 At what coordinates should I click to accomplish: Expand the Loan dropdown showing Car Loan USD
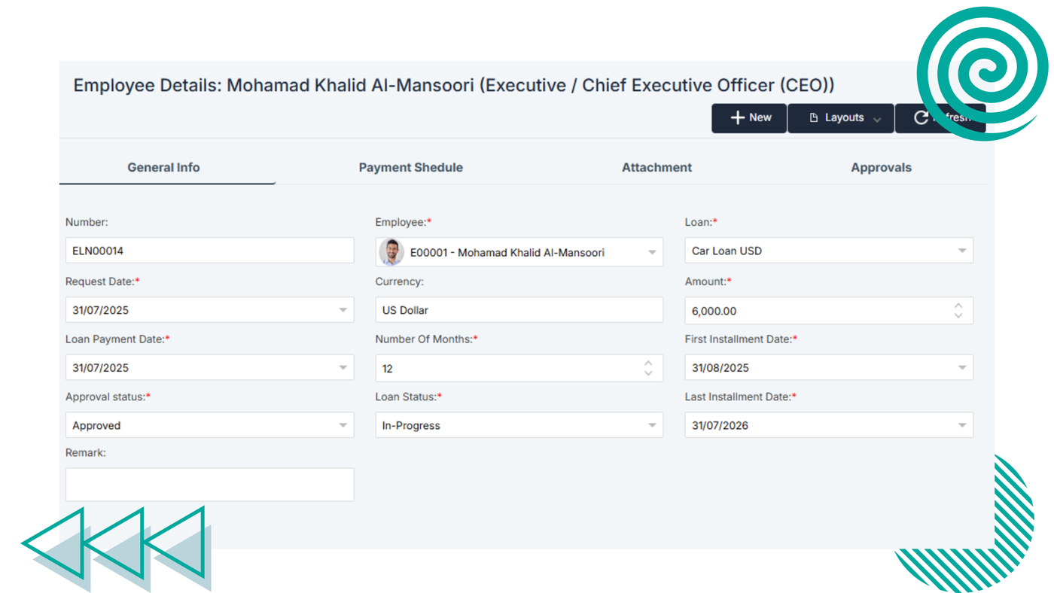click(x=961, y=251)
